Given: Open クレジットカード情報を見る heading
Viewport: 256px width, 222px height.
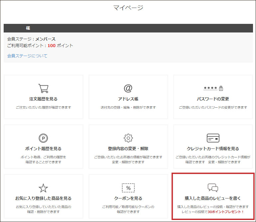Looking at the screenshot, I should pos(213,148).
